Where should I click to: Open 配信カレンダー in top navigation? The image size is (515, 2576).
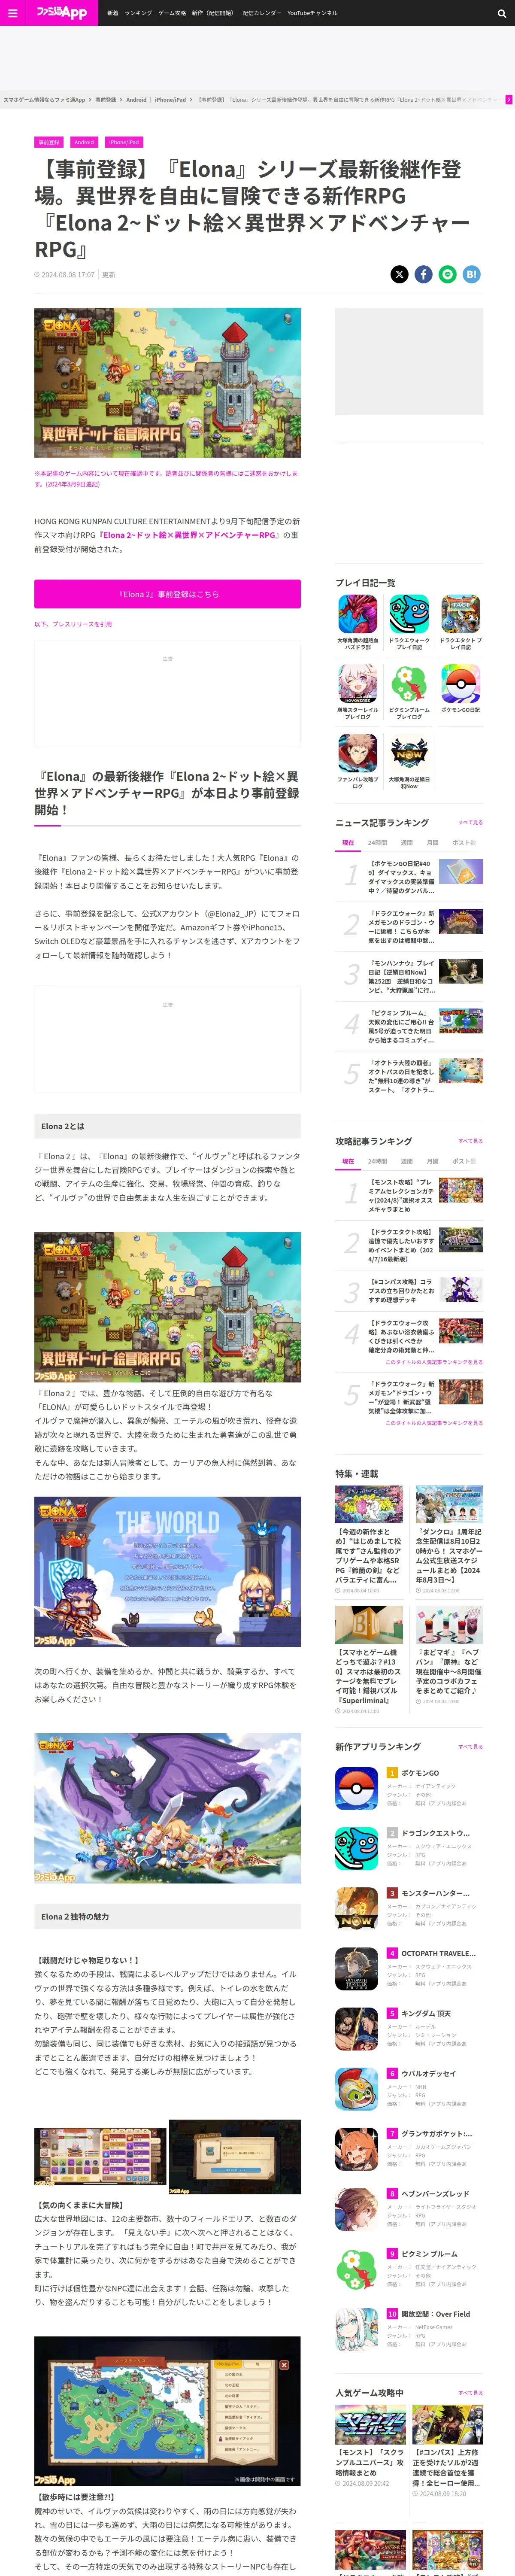coord(262,13)
